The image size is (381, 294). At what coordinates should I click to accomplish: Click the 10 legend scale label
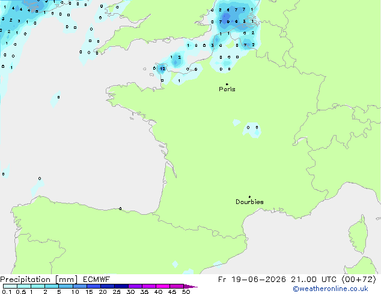[x=75, y=292]
